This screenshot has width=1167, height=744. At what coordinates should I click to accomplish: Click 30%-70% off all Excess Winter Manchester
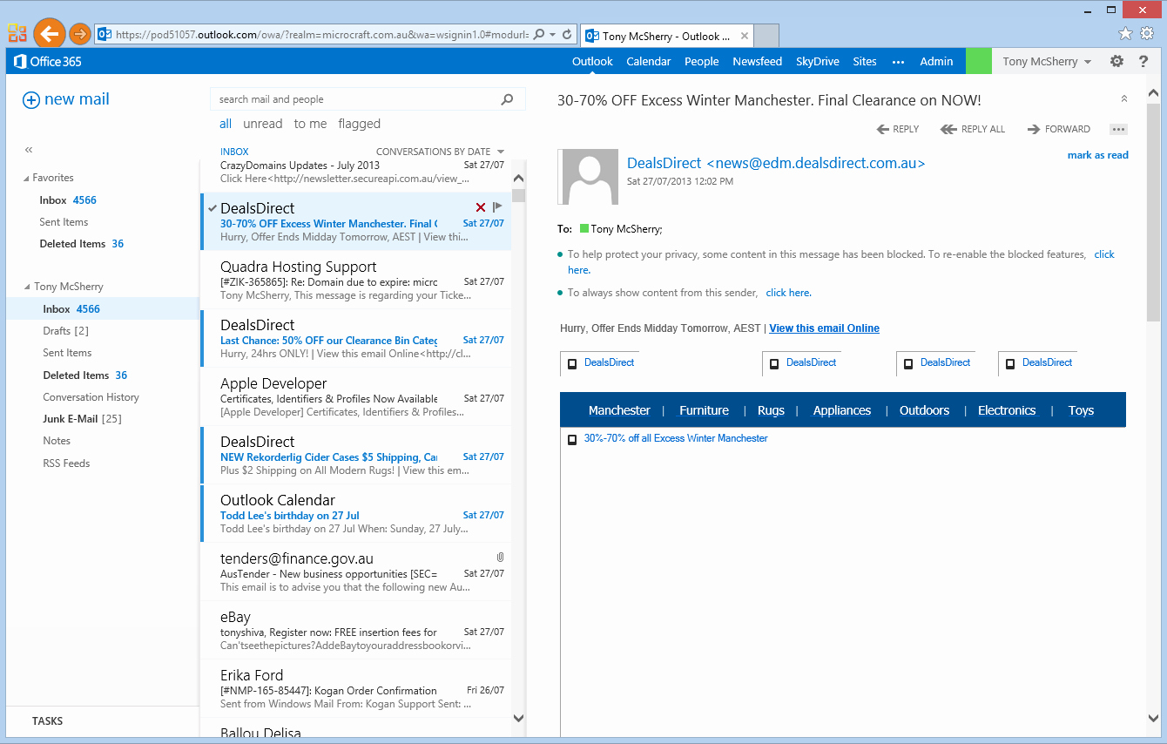tap(676, 438)
